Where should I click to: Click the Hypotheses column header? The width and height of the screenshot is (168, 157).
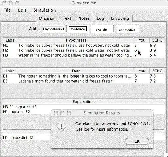click(x=76, y=40)
